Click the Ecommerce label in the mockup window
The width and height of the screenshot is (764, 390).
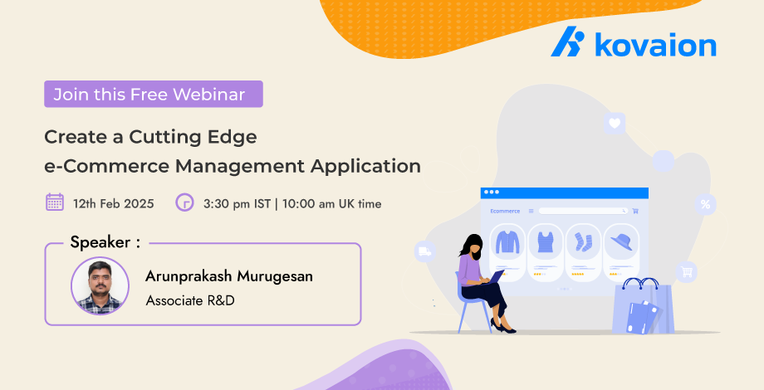coord(505,211)
